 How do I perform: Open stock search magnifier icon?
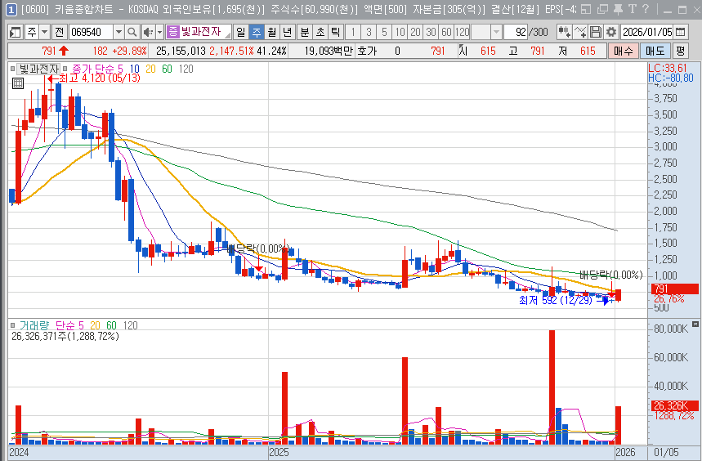132,32
